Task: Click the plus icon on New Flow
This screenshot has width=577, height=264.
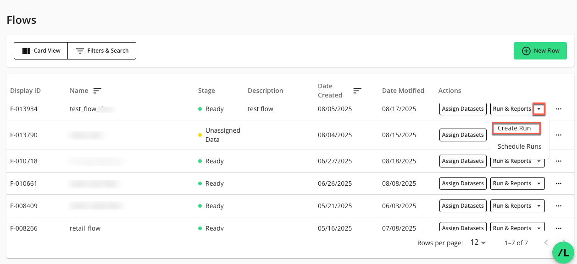Action: 526,51
